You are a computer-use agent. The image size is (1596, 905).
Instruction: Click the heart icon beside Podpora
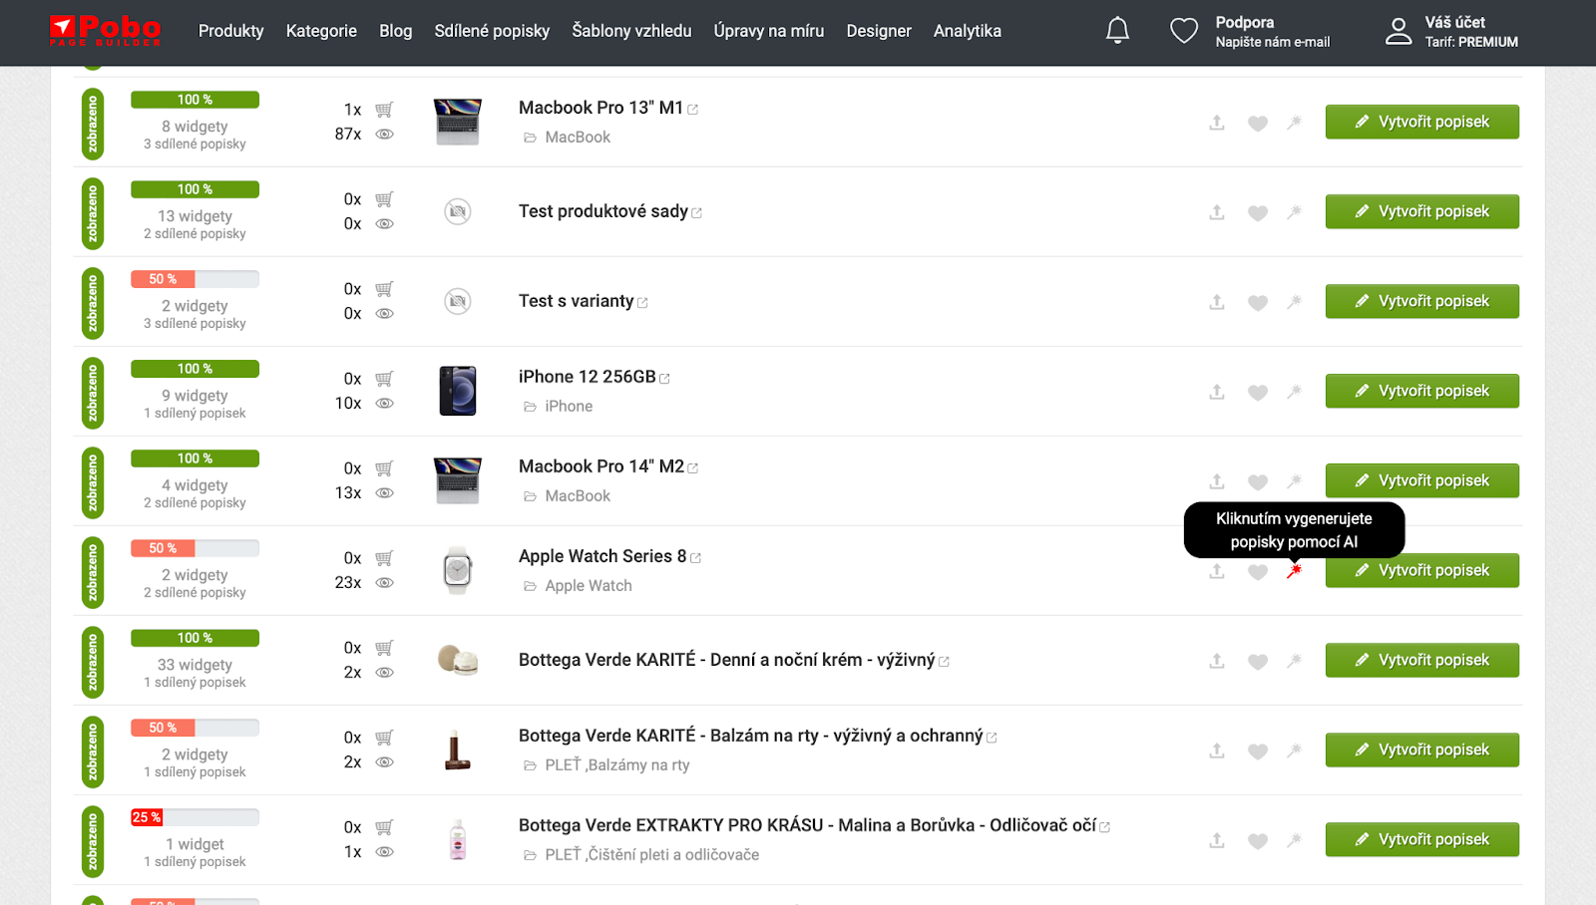point(1184,31)
